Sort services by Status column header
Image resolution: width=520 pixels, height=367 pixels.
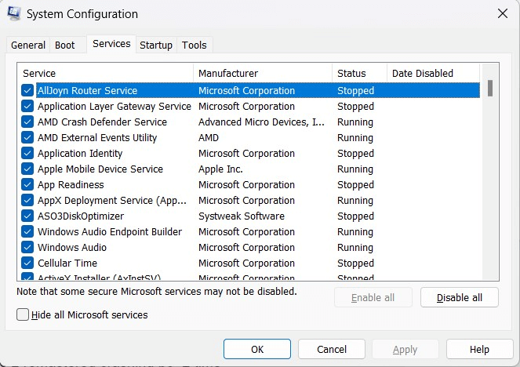[x=359, y=73]
